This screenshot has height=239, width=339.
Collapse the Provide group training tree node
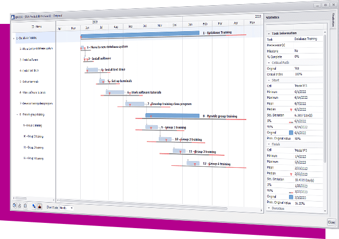pyautogui.click(x=14, y=114)
